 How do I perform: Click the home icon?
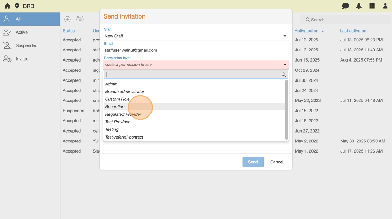[x=7, y=6]
